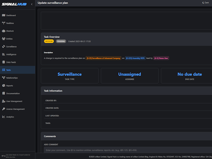
Task: Collapse the sidebar with the chevron arrow
Action: point(32,4)
